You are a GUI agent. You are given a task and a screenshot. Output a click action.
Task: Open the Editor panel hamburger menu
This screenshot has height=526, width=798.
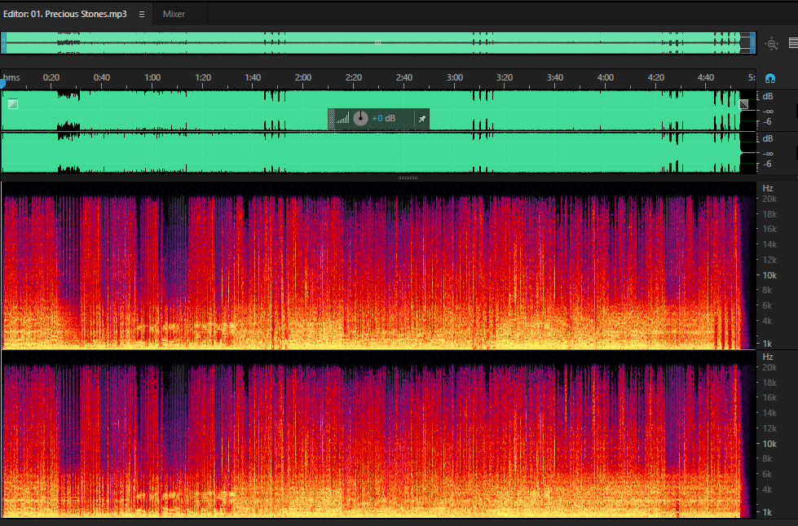142,14
